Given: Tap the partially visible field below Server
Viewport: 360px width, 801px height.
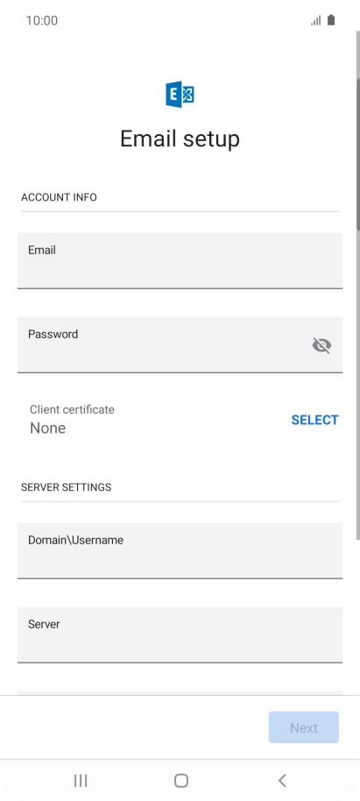Looking at the screenshot, I should [x=180, y=692].
